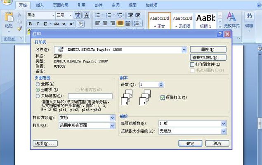Image resolution: width=262 pixels, height=165 pixels.
Task: Select the All (全部) page range option
Action: tap(38, 84)
